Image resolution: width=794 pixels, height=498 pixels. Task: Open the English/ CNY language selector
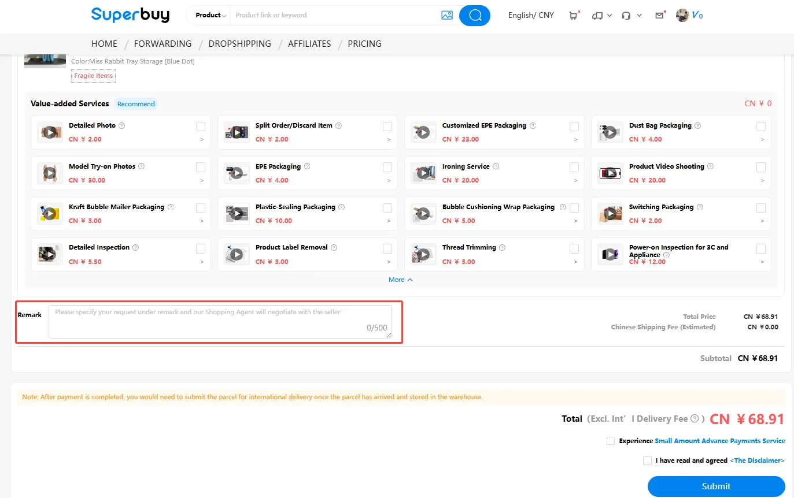point(531,16)
